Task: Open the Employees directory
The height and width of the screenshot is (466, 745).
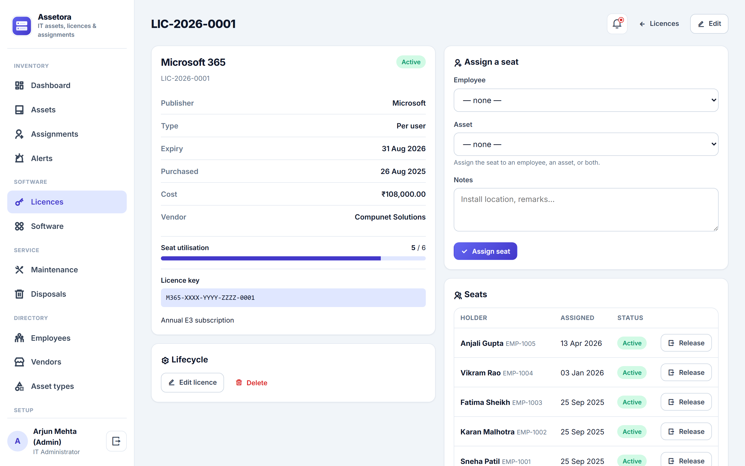Action: coord(67,338)
